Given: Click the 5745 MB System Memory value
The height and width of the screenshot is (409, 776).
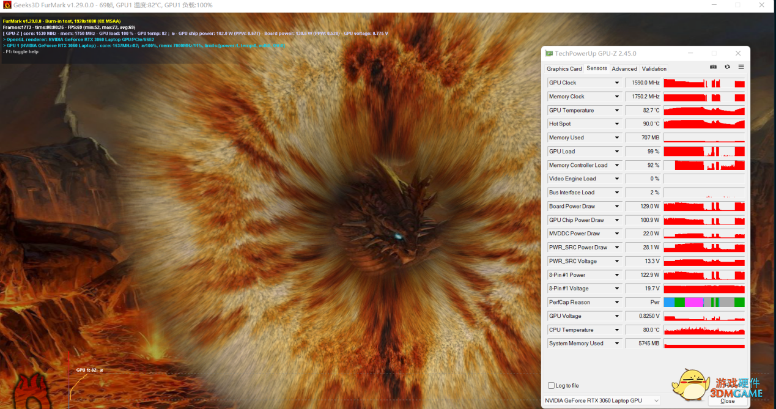Looking at the screenshot, I should [643, 344].
